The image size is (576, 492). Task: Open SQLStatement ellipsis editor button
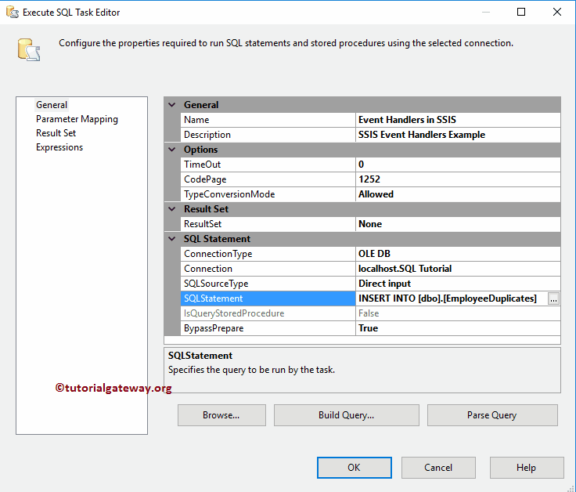pos(553,298)
